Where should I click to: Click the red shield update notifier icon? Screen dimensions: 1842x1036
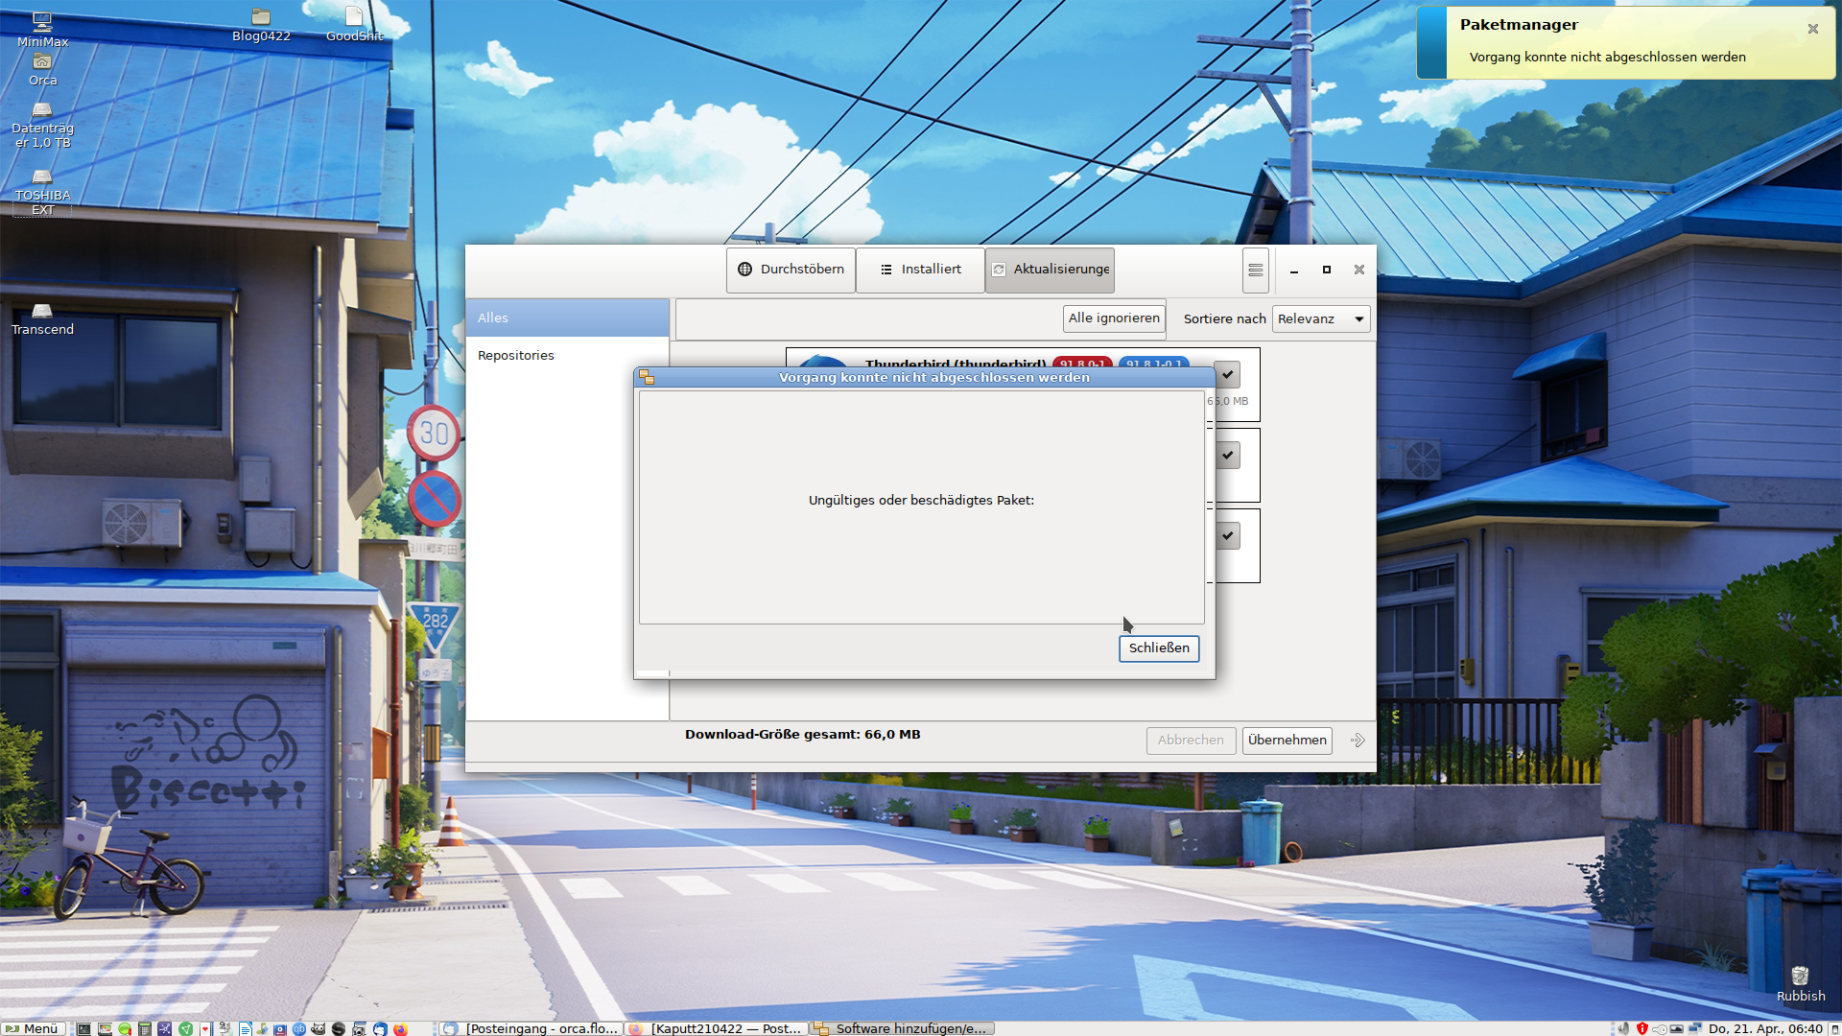click(1642, 1028)
